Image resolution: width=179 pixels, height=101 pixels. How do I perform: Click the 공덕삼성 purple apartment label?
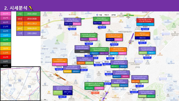(119, 82)
